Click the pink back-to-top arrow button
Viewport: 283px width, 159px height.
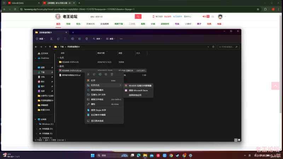pos(275,86)
